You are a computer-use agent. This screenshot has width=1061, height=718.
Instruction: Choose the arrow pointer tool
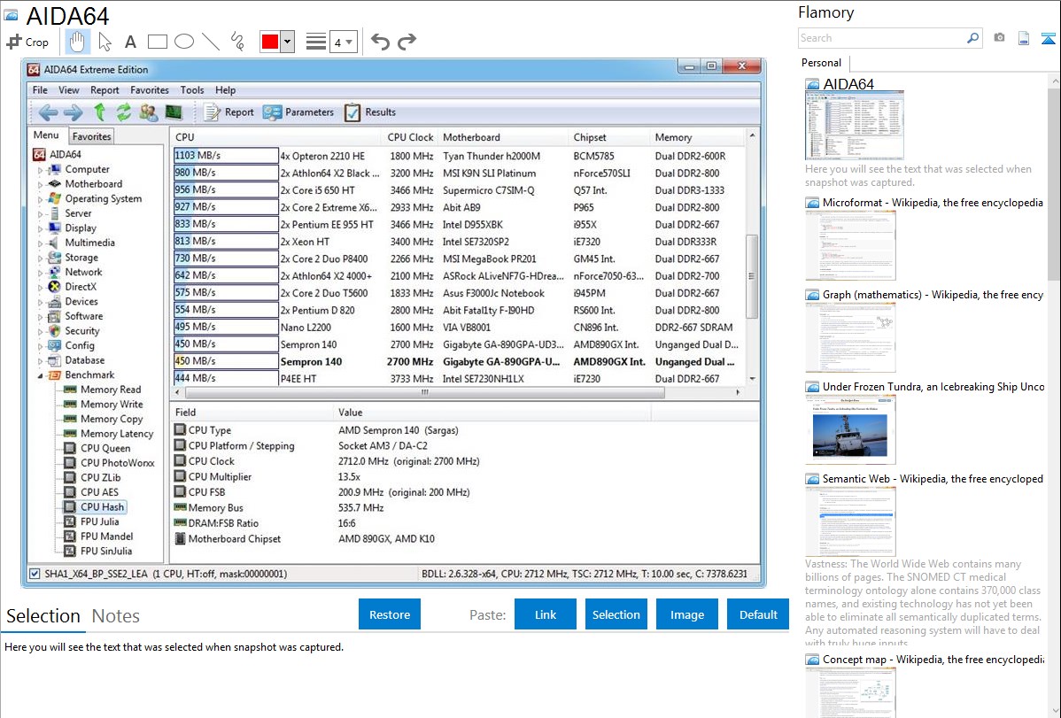click(x=105, y=42)
